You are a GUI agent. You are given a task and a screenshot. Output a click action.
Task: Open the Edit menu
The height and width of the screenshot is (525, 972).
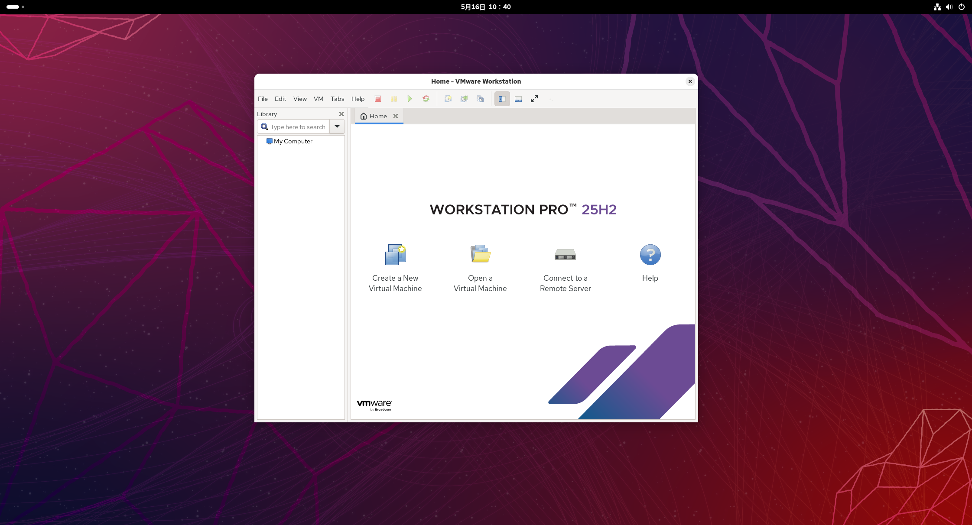[x=280, y=99]
